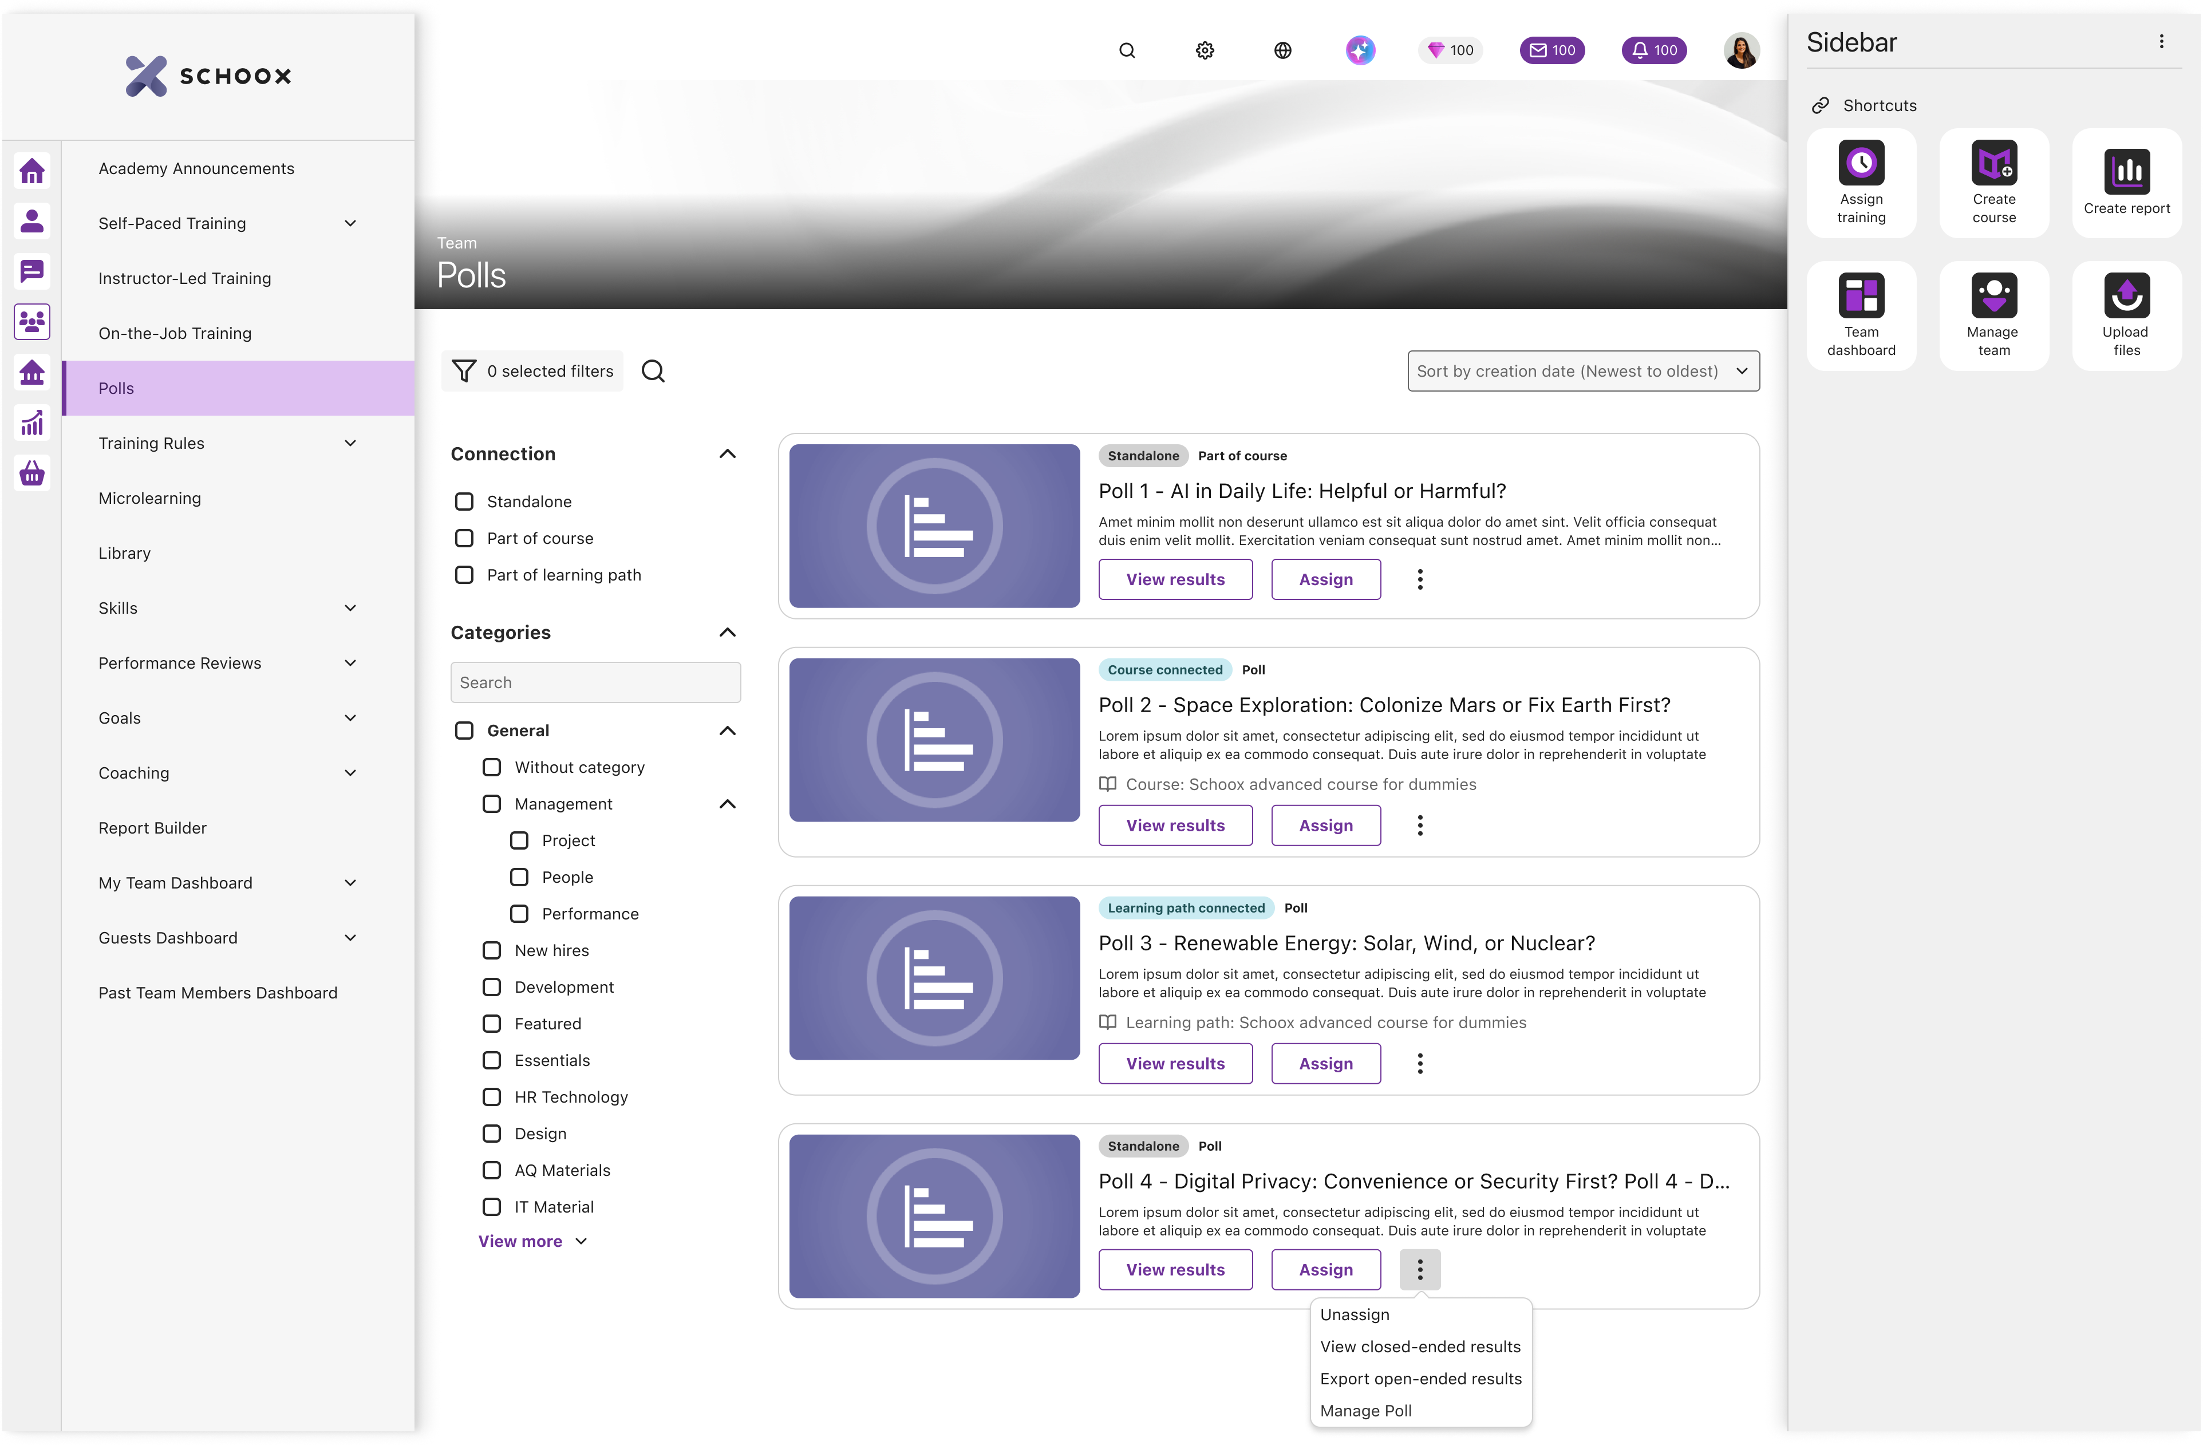
Task: Open the Sort by creation date dropdown
Action: coord(1583,371)
